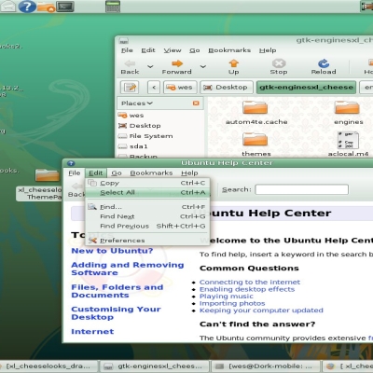Reload the file manager folder view
Viewport: 373px width, 373px height.
pos(324,67)
